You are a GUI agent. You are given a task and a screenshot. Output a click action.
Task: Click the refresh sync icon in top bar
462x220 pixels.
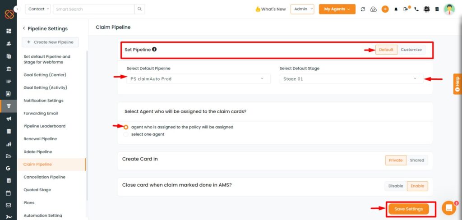click(363, 9)
